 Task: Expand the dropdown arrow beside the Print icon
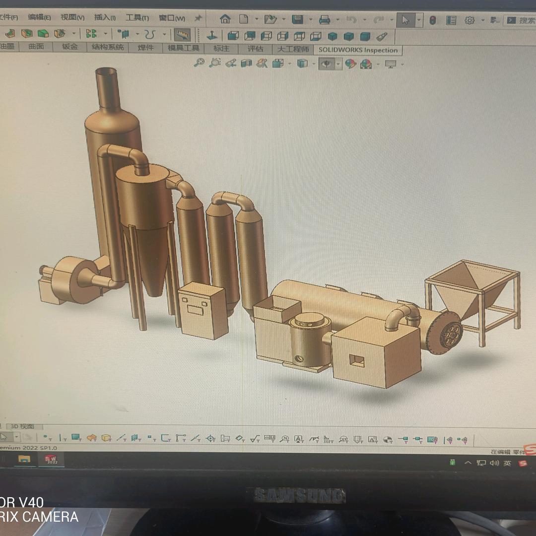337,20
